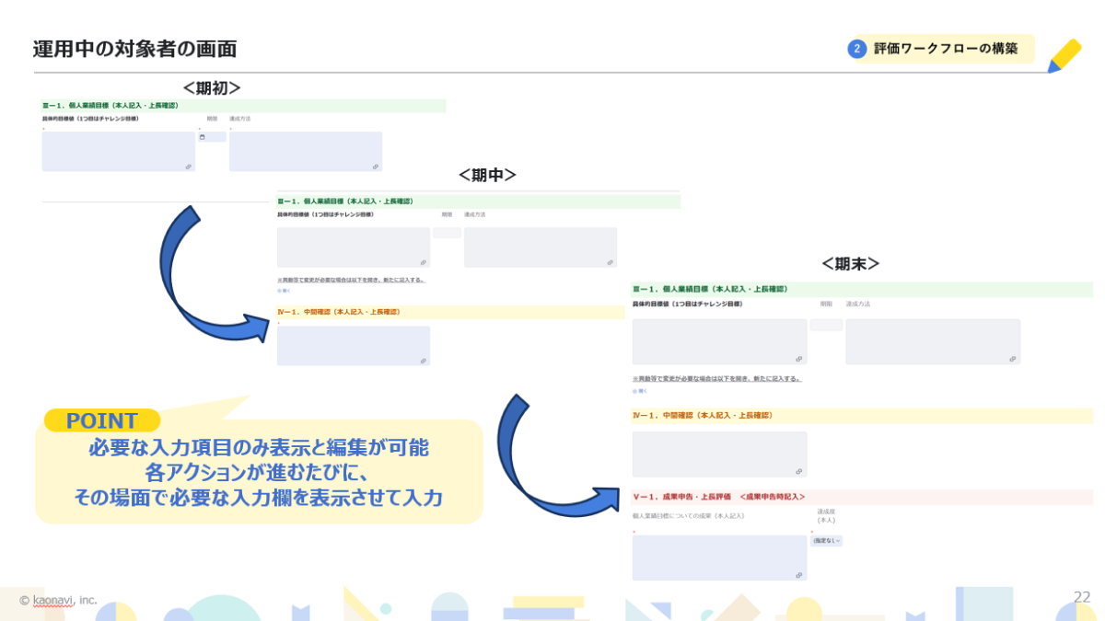Click the POINT label on the callout

101,420
